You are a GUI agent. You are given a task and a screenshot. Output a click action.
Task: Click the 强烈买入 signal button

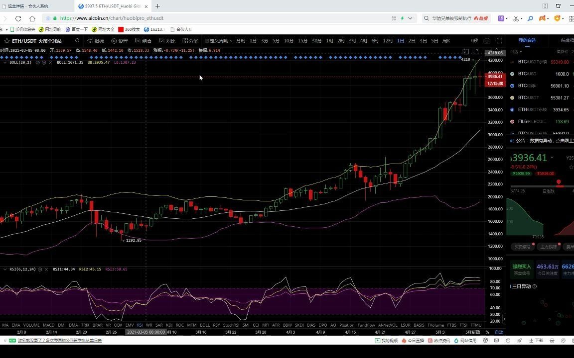click(x=522, y=269)
